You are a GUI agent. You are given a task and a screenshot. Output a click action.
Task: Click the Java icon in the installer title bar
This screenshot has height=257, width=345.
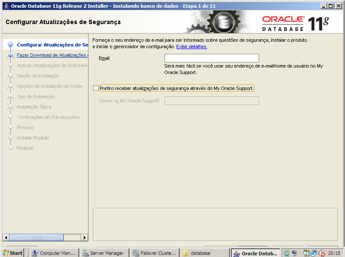(x=6, y=6)
